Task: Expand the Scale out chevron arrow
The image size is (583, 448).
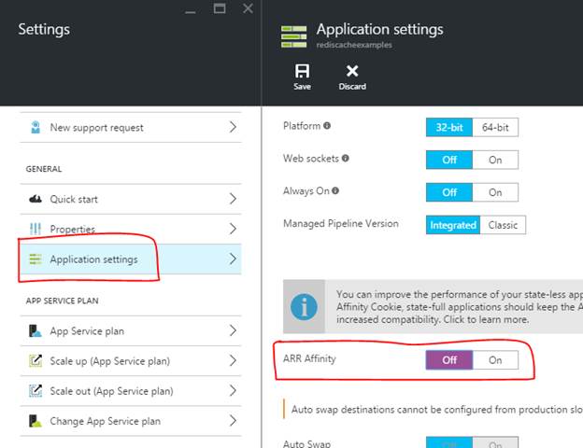Action: [x=233, y=390]
